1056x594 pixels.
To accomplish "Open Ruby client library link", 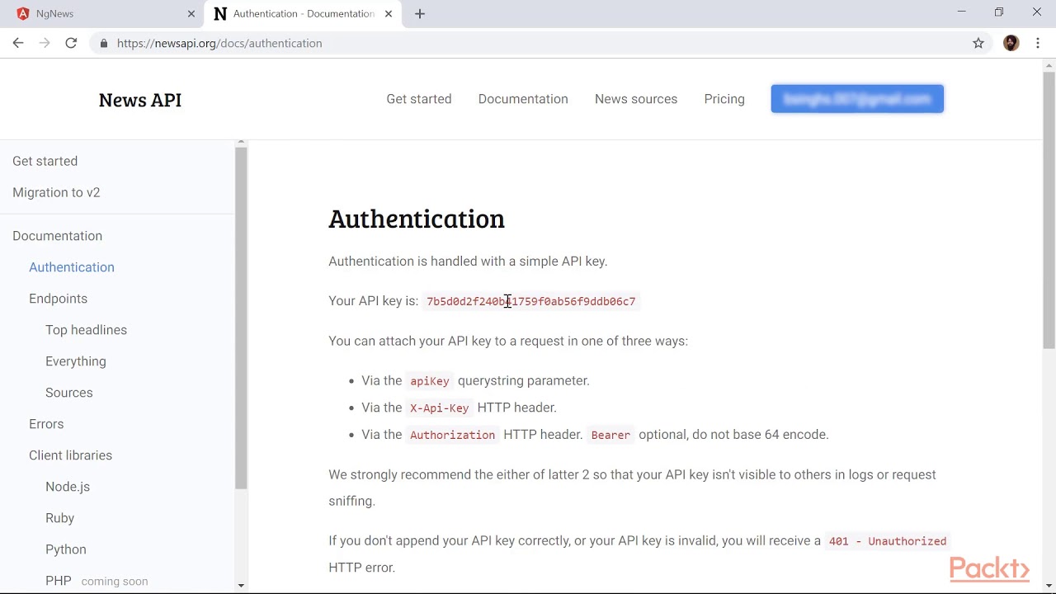I will pyautogui.click(x=60, y=518).
